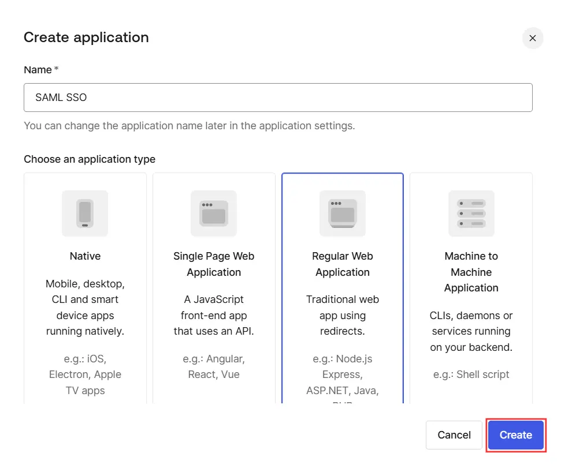The width and height of the screenshot is (561, 472).
Task: Click the Regular Web Application browser icon
Action: click(x=342, y=213)
